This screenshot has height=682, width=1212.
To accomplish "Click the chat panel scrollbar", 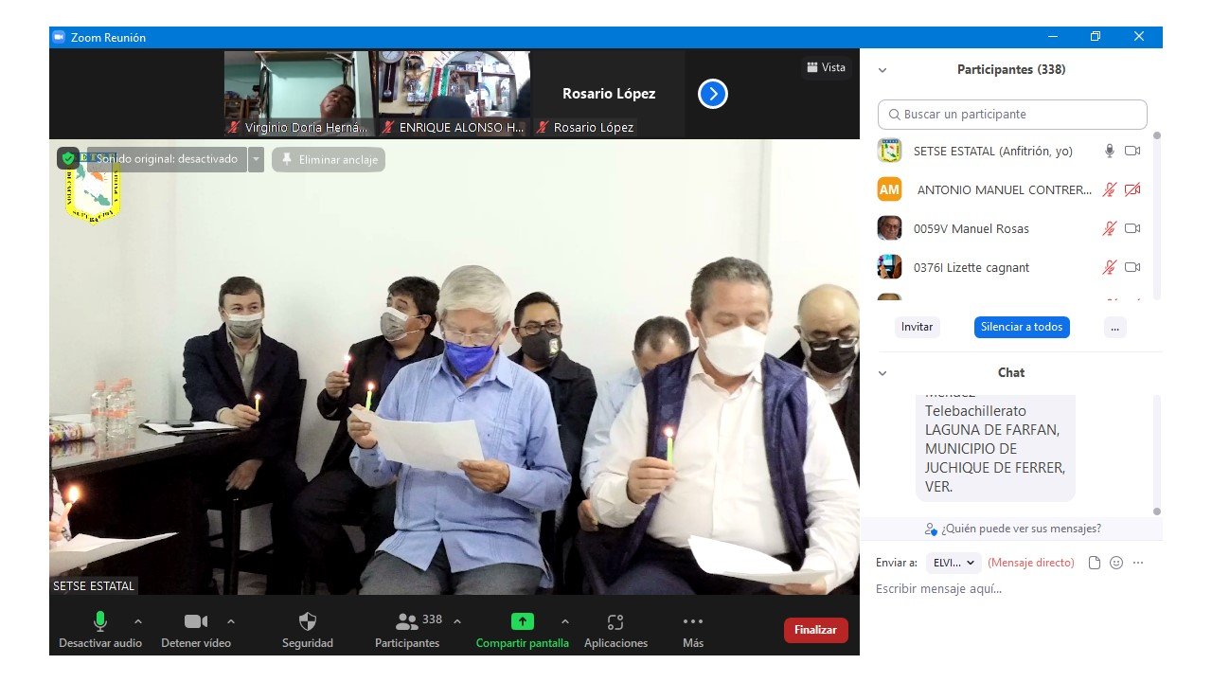I will (1156, 455).
